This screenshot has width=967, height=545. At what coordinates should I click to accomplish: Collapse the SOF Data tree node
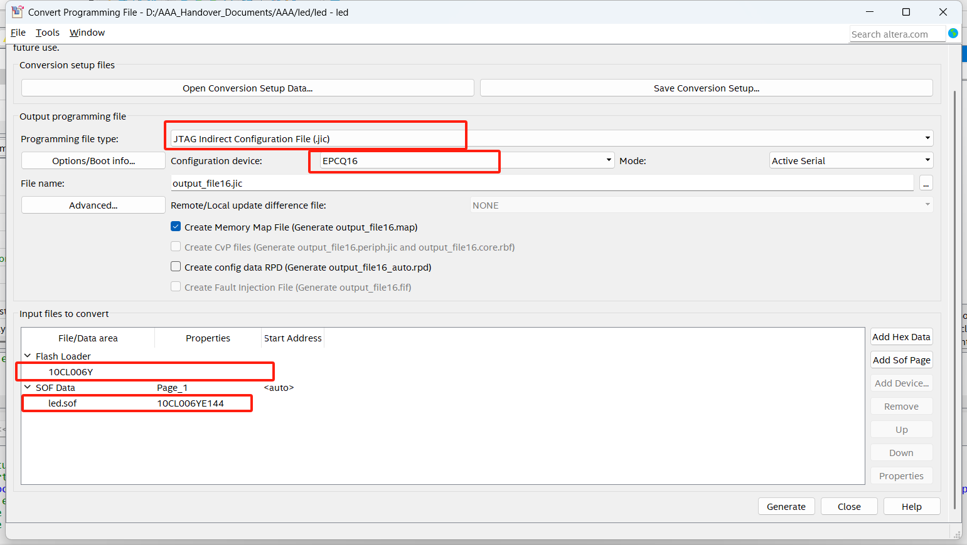(x=28, y=387)
